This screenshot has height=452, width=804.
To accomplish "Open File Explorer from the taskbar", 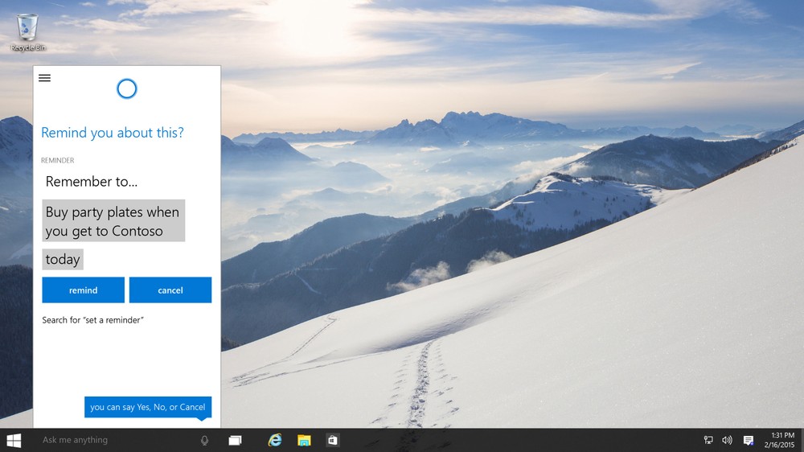I will click(x=304, y=440).
